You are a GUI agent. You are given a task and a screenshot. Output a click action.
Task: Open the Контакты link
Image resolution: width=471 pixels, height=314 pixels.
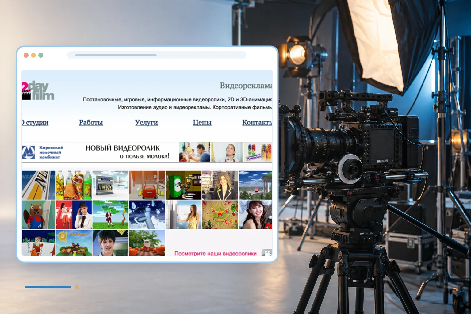[x=257, y=122]
